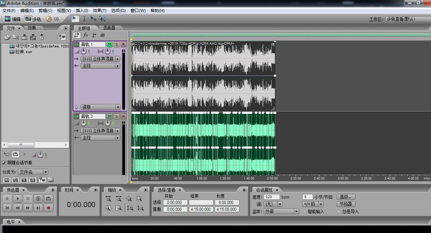Image resolution: width=431 pixels, height=233 pixels.
Task: Click zoom in vertically icon
Action: point(130,208)
